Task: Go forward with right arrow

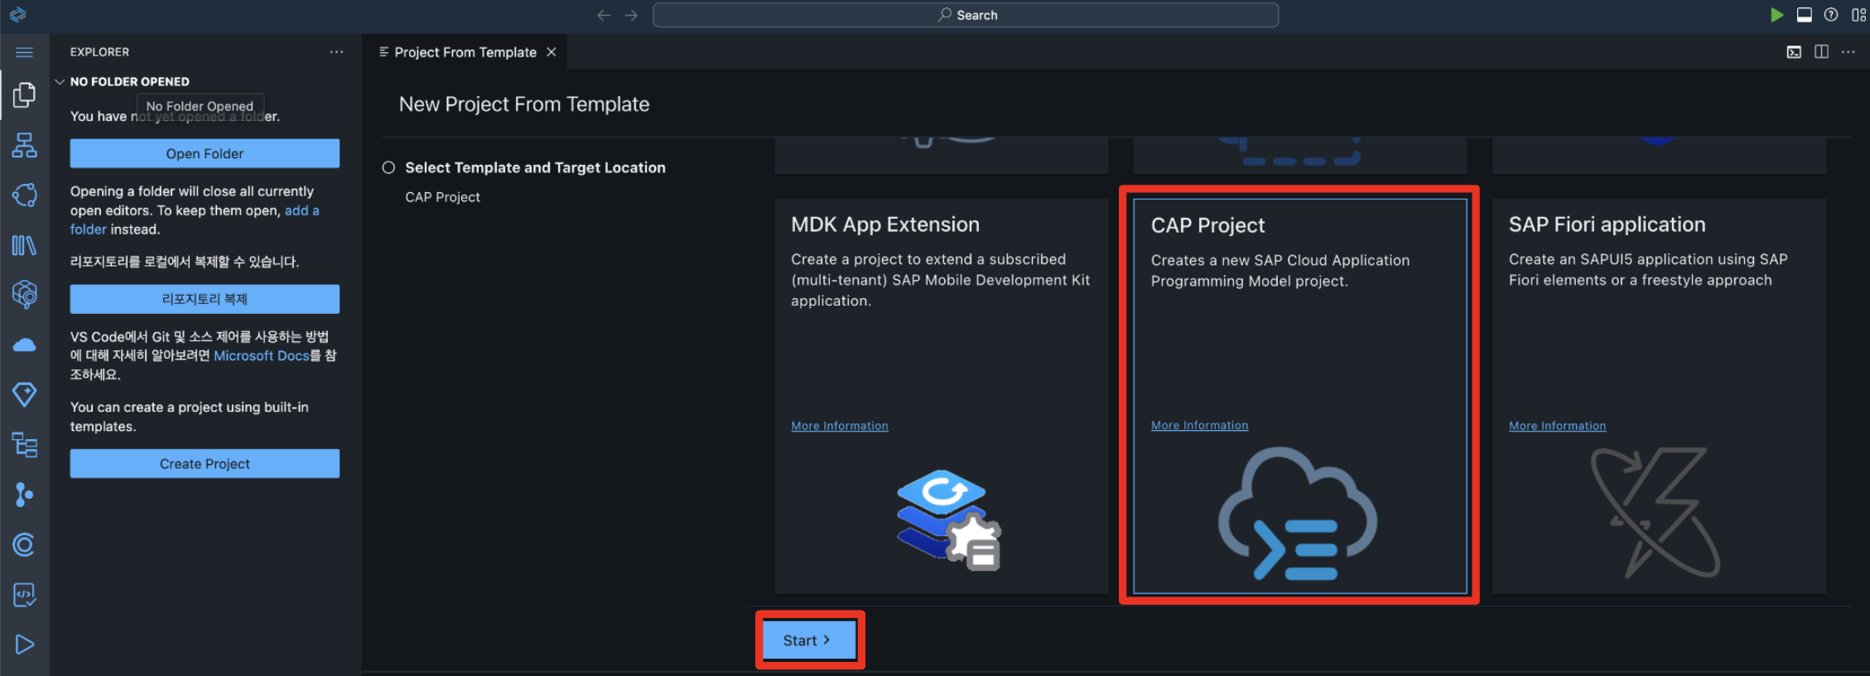Action: point(631,15)
